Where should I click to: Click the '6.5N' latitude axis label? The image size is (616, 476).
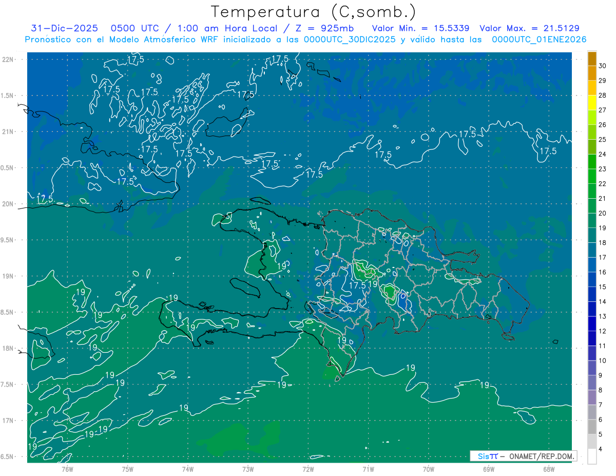pos(8,456)
